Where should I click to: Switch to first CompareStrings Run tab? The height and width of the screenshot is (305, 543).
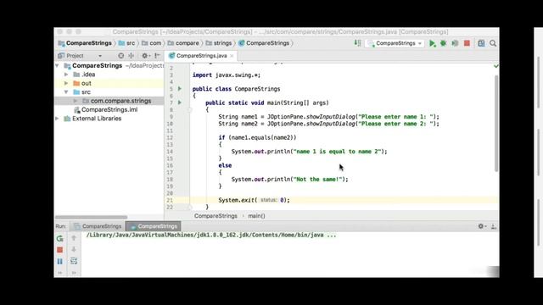tap(98, 226)
